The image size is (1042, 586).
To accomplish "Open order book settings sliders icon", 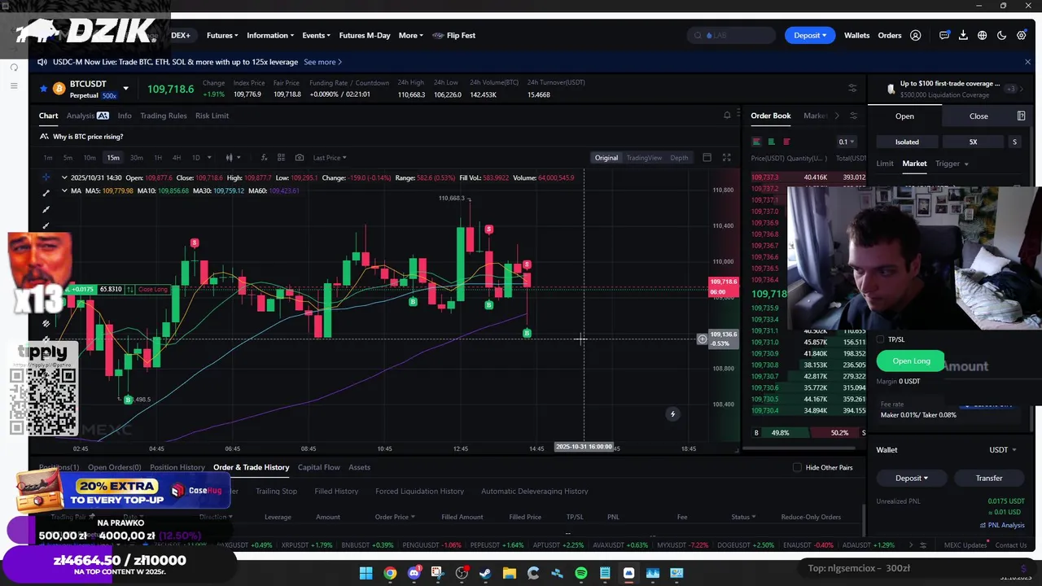I will click(853, 116).
